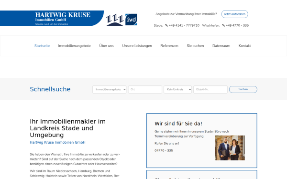Open the Datenraum page
This screenshot has height=179, width=287.
[221, 46]
